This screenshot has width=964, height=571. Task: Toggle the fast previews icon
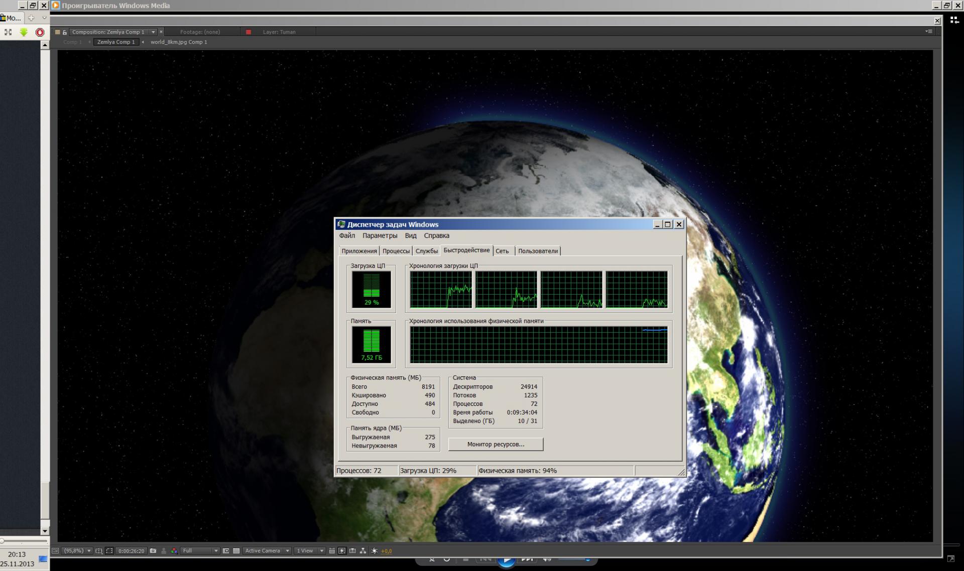[226, 550]
